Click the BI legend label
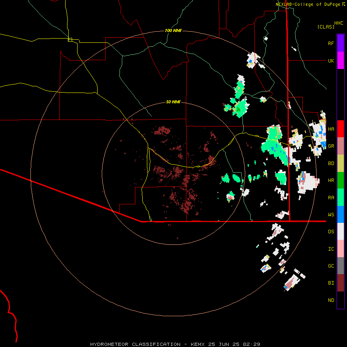The height and width of the screenshot is (347, 347). (331, 283)
